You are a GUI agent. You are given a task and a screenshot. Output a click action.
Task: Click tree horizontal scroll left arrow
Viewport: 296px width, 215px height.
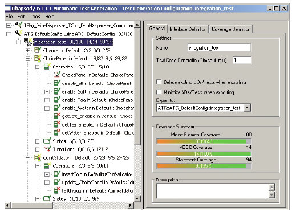pos(7,205)
